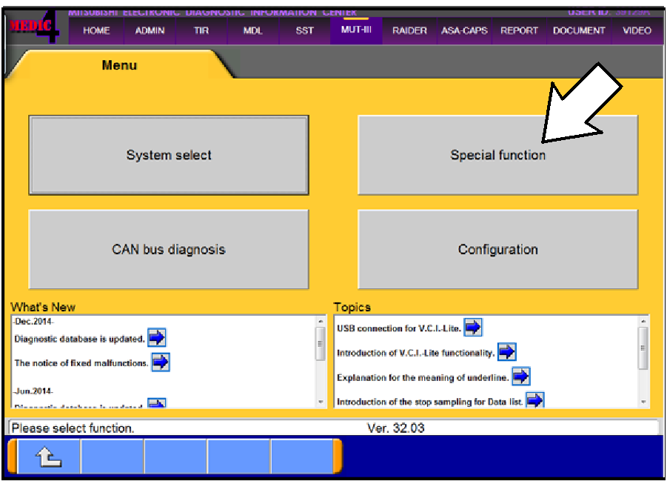Launch CAN bus diagnosis

point(169,250)
